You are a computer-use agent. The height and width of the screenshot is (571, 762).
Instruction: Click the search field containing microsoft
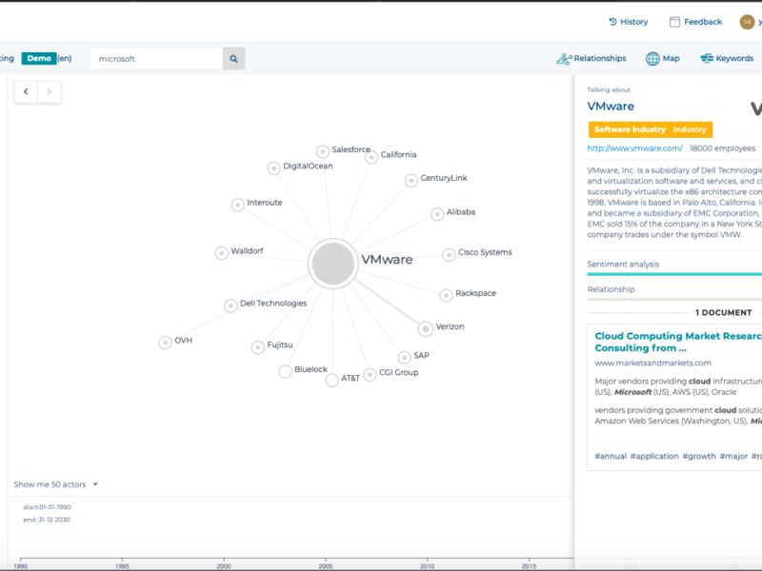[156, 59]
